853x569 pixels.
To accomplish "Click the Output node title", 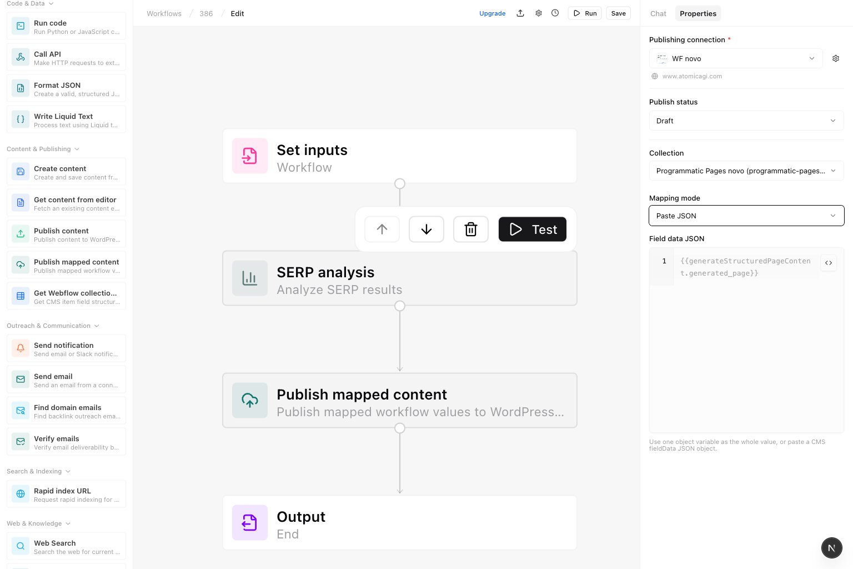I will (301, 517).
